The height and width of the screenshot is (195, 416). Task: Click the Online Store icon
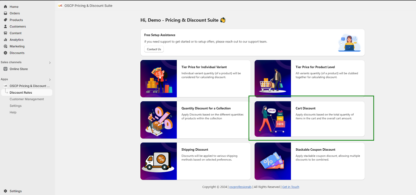(x=5, y=69)
